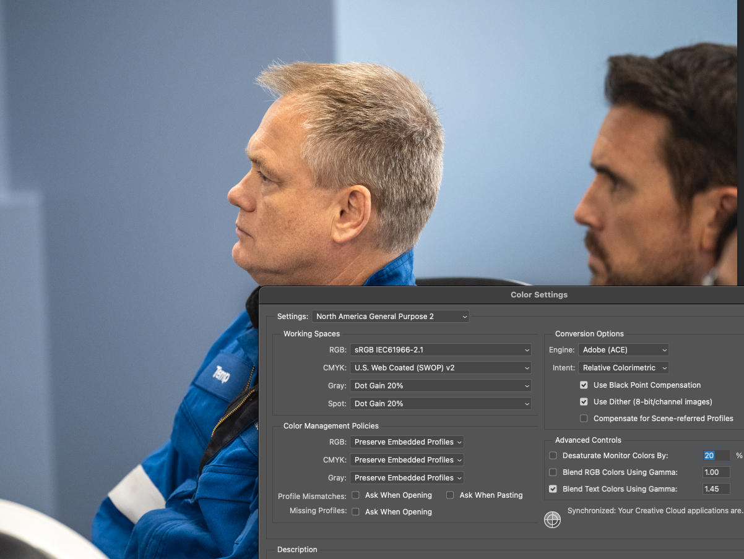Open the conversion Engine dropdown
This screenshot has width=744, height=559.
624,350
